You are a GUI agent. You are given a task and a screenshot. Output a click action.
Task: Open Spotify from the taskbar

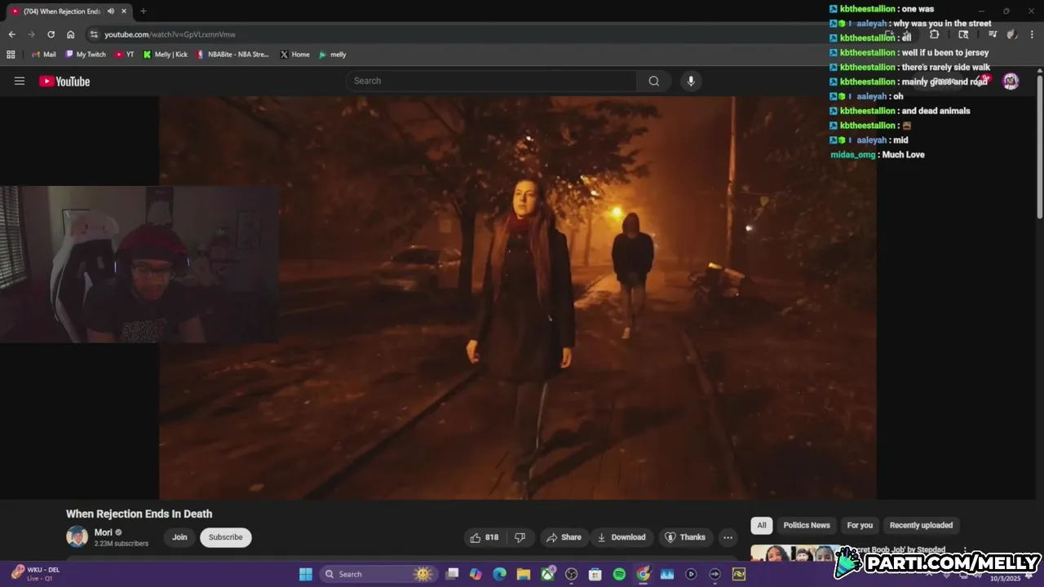[x=619, y=574]
